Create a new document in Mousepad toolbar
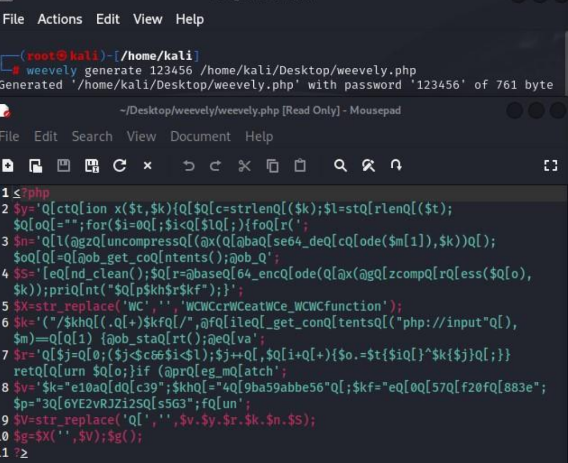Screen dimensions: 568x463 pos(8,166)
